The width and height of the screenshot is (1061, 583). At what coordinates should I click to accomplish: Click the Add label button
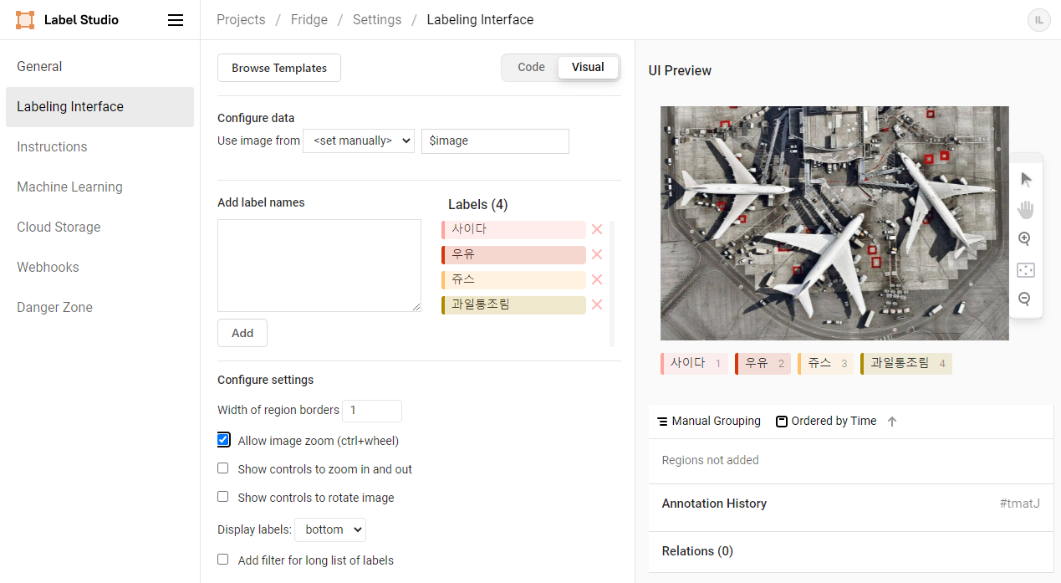pos(242,333)
